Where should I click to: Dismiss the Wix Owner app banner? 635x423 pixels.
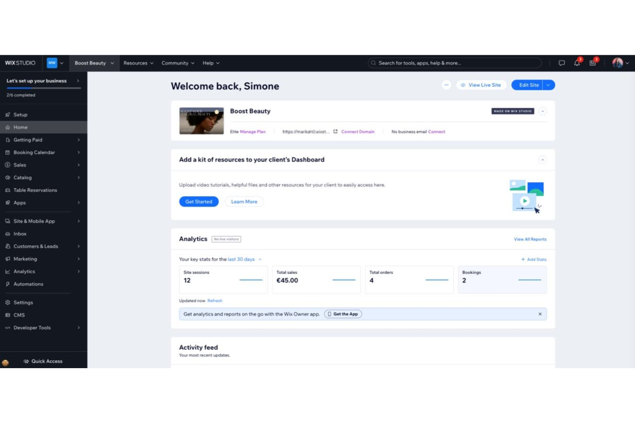tap(540, 314)
